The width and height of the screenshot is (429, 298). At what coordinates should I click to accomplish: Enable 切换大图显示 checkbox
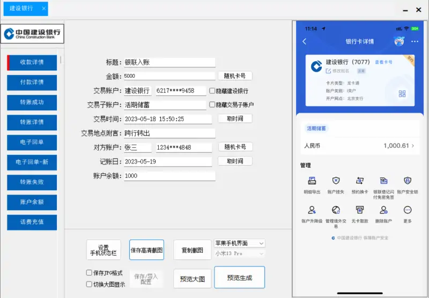pos(89,284)
